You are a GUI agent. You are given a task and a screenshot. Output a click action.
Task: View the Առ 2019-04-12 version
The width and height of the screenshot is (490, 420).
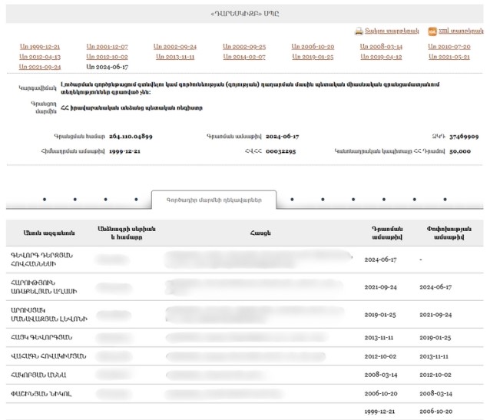pyautogui.click(x=381, y=57)
